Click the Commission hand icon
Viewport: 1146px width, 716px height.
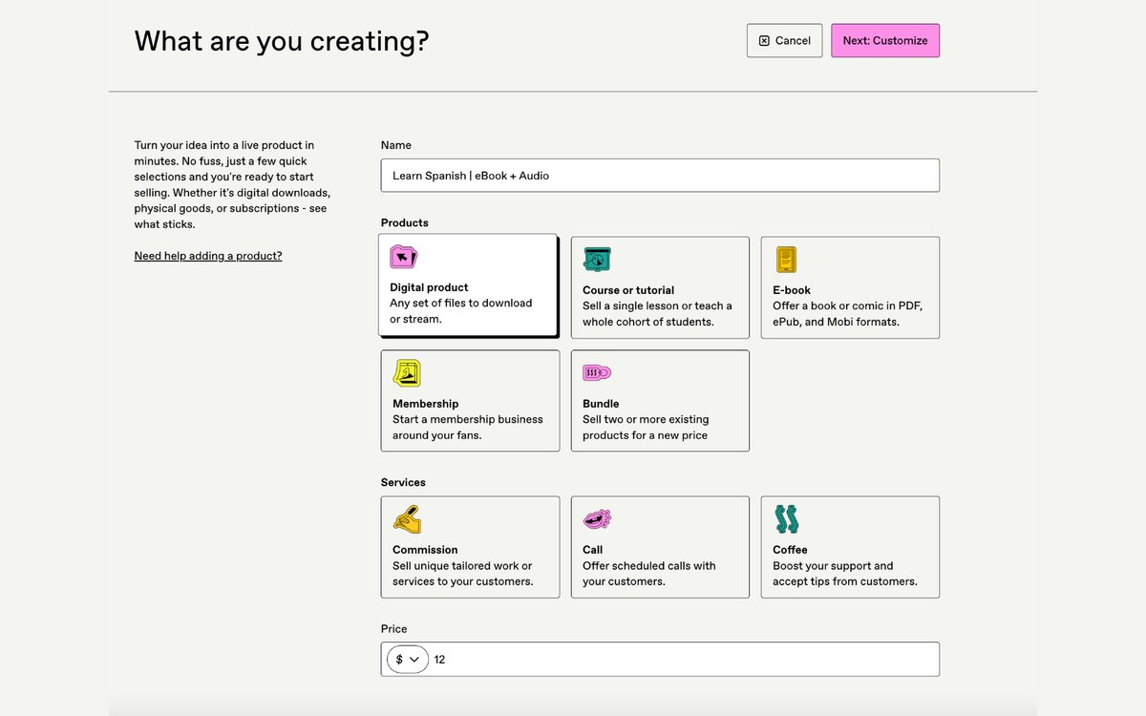(x=407, y=519)
